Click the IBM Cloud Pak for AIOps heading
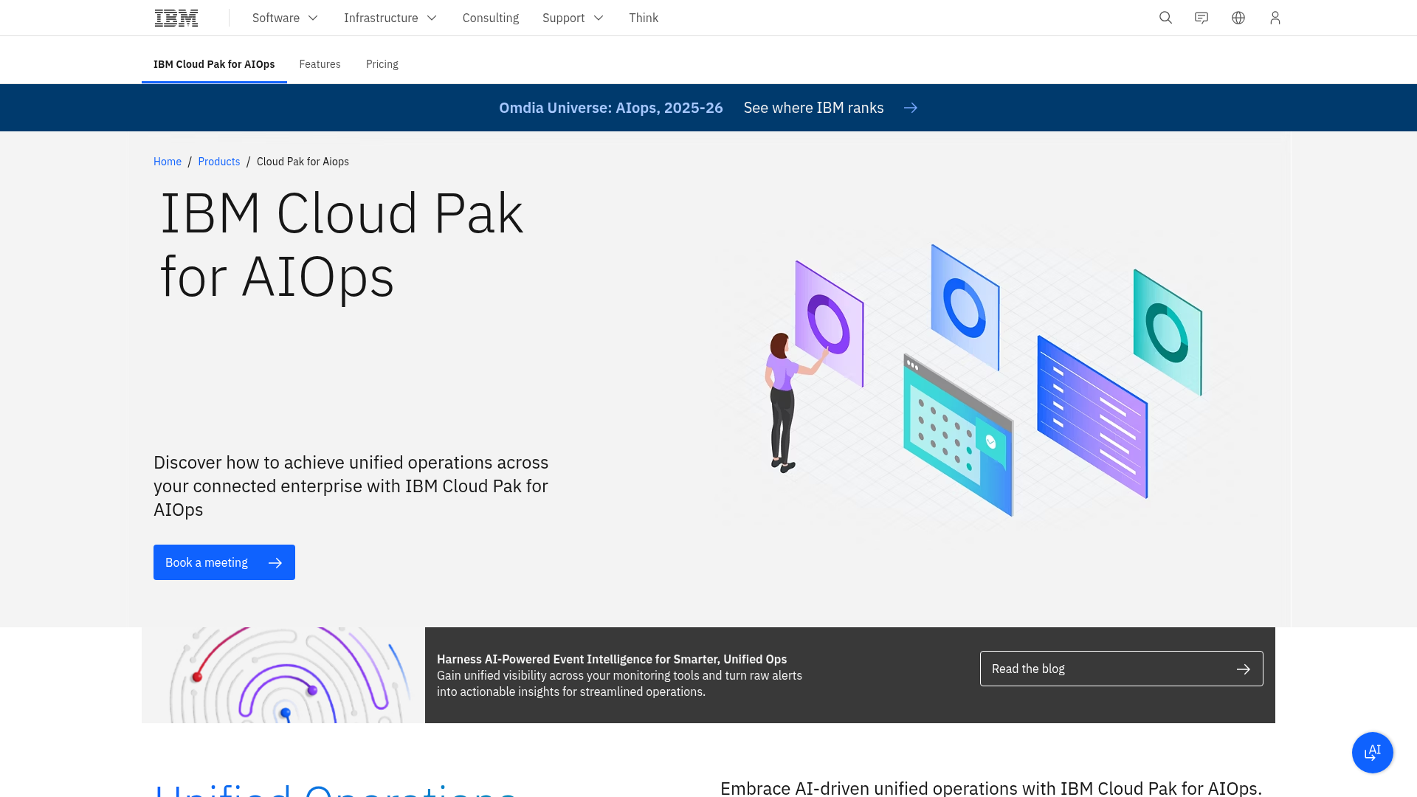 (342, 245)
